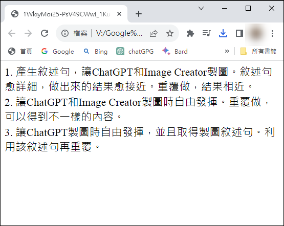Minimize the browser window
Viewport: 284px width, 226px height.
coord(225,8)
